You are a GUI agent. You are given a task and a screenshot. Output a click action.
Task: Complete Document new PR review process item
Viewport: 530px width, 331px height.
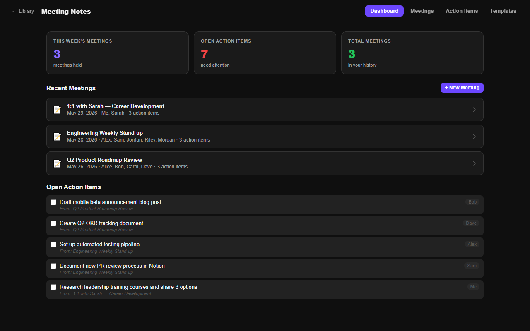coord(53,266)
